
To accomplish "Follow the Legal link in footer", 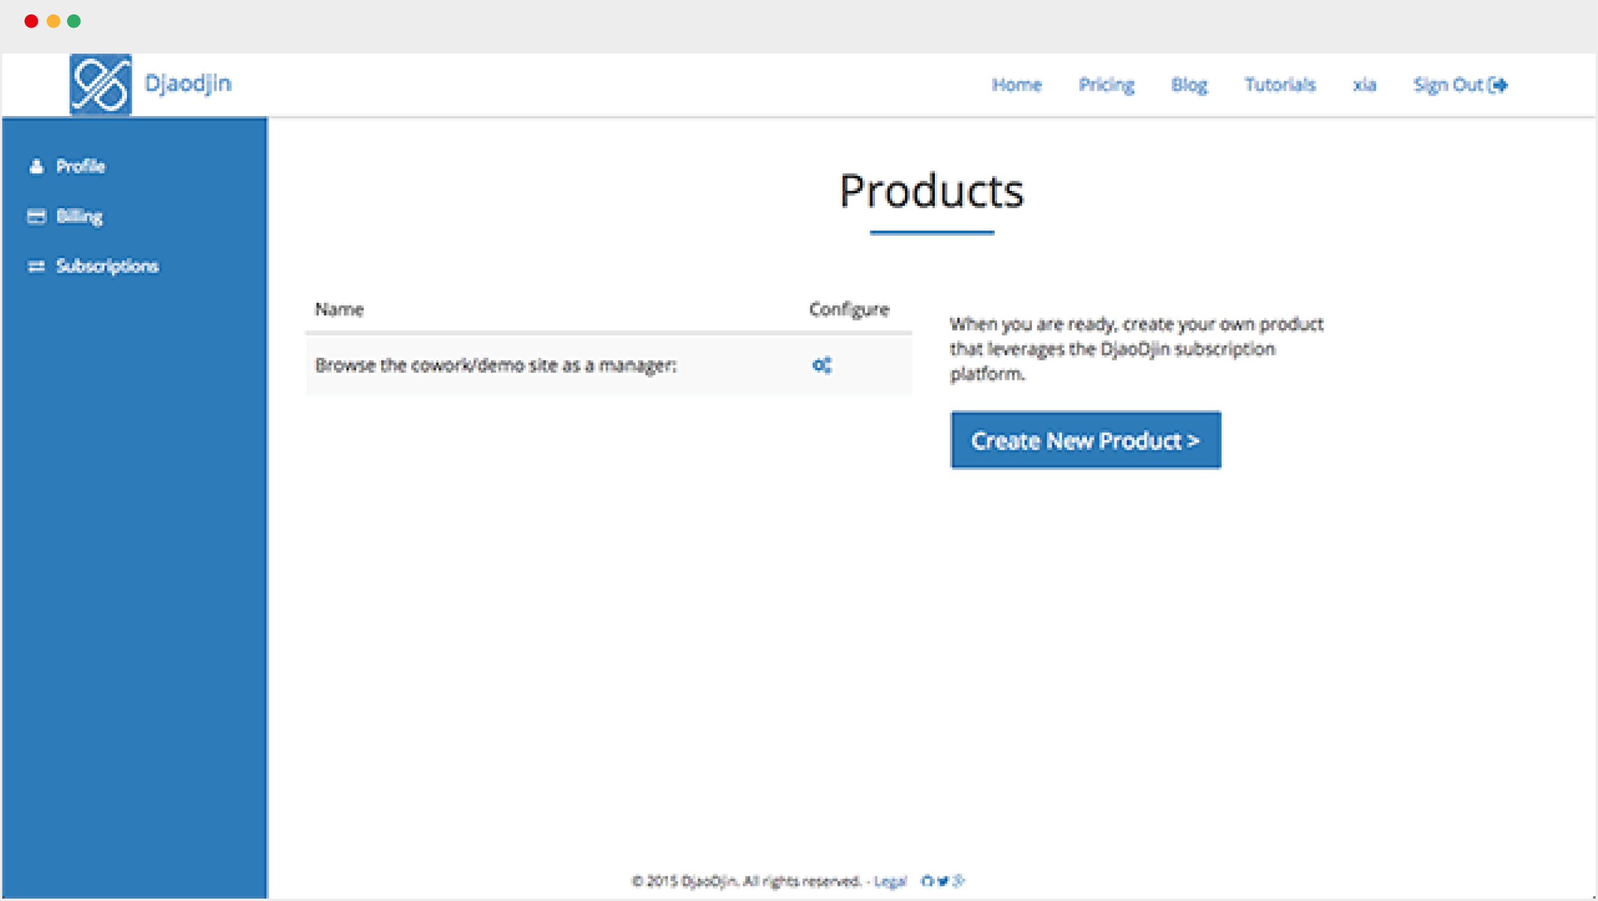I will (890, 881).
